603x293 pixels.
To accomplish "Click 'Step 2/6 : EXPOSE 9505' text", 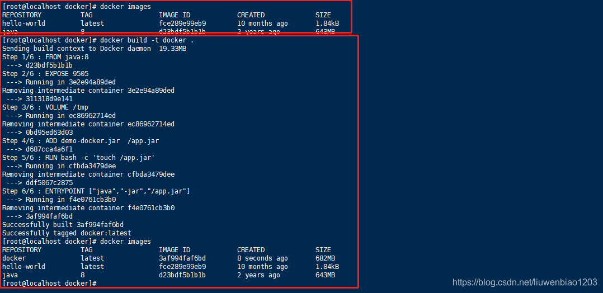I will coord(46,74).
